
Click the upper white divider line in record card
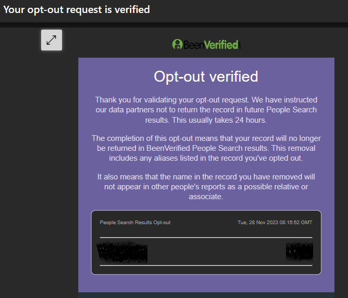206,238
